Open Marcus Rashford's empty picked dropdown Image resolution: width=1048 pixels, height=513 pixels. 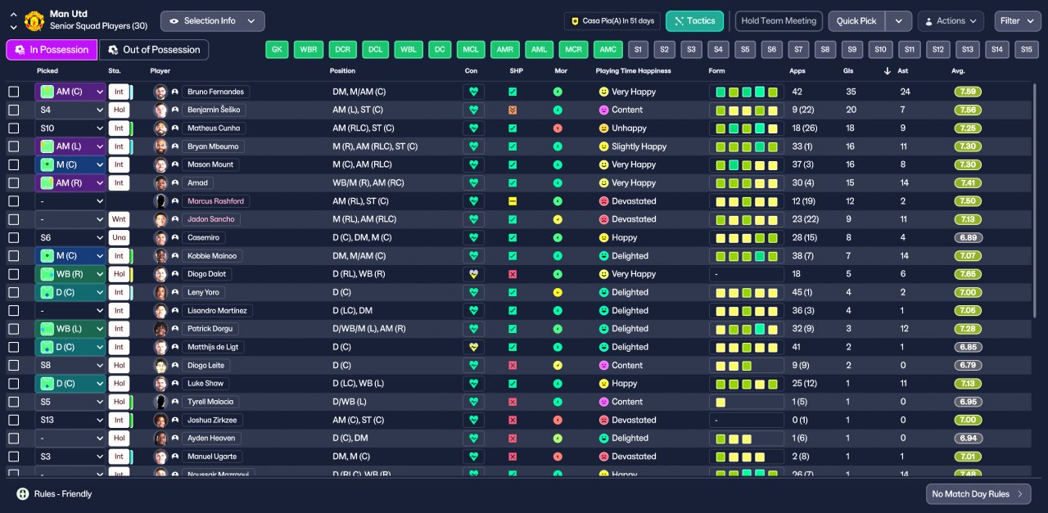click(70, 201)
